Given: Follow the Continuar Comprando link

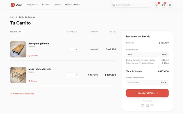Looking at the screenshot, I should [22, 94].
